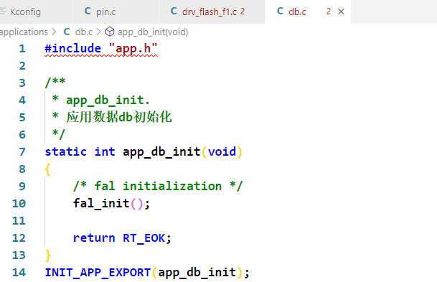Click the C file icon on pin.c tab
Image resolution: width=437 pixels, height=282 pixels.
tap(88, 11)
